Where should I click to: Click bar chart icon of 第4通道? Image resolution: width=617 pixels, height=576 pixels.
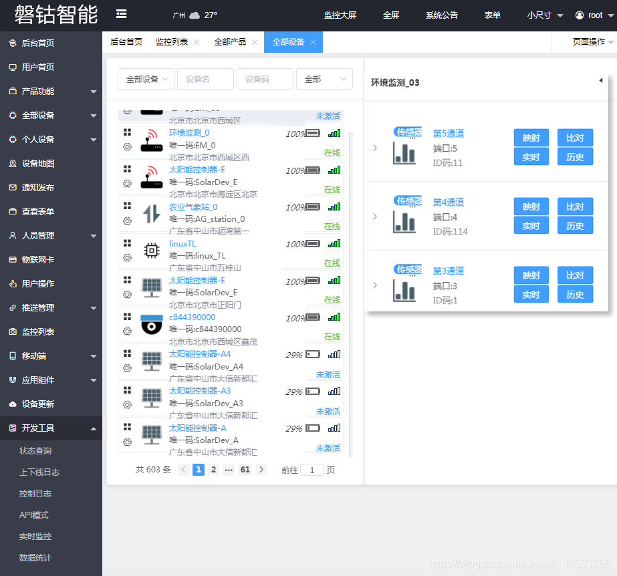tap(404, 221)
